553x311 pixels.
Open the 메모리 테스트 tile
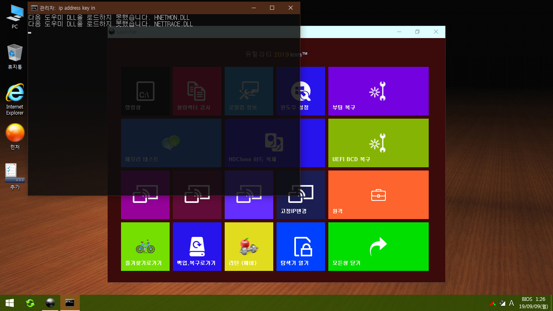point(171,143)
